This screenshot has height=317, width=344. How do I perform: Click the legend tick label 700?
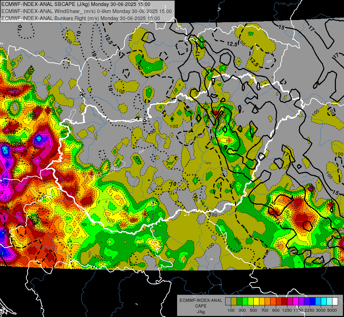pos(265,310)
